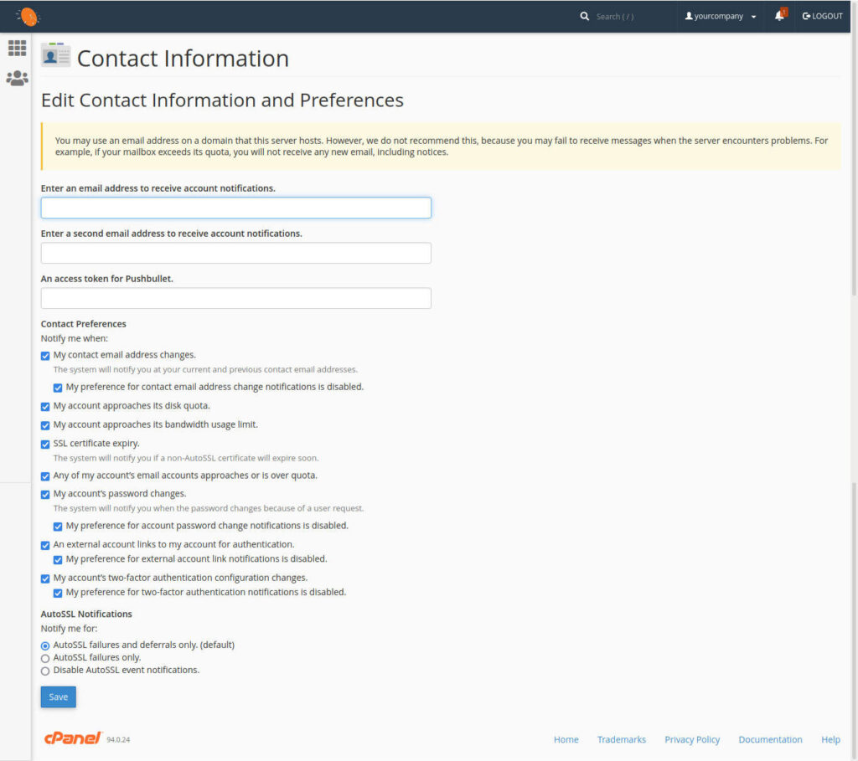Image resolution: width=858 pixels, height=761 pixels.
Task: Toggle external account link notifications disabled preference
Action: [x=58, y=560]
